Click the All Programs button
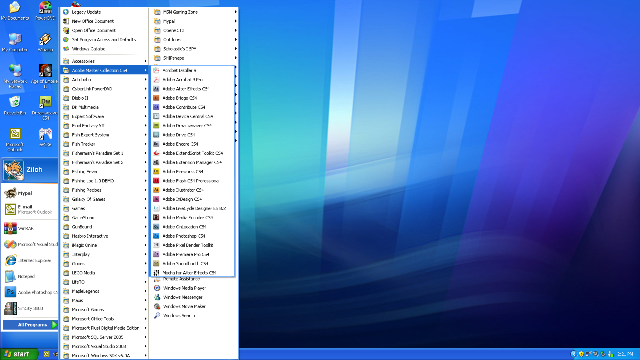 (x=32, y=325)
